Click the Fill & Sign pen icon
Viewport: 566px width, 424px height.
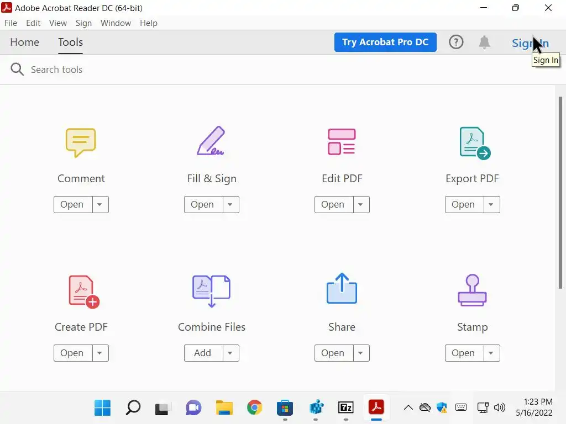[x=211, y=141]
